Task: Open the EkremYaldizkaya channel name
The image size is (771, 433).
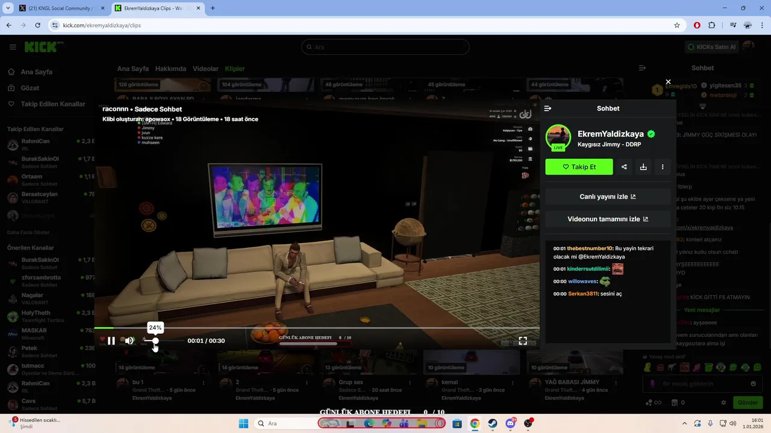Action: 611,134
